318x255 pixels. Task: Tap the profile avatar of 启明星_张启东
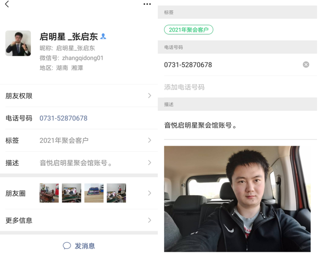coord(18,43)
